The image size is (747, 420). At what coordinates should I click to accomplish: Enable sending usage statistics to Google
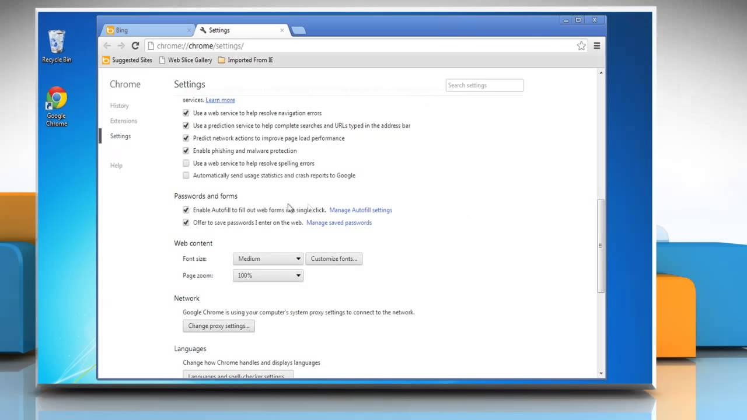pos(186,176)
